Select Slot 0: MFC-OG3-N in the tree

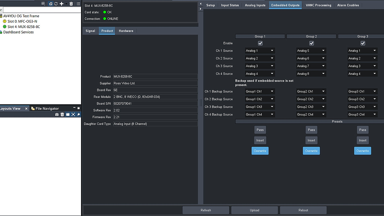pyautogui.click(x=22, y=21)
